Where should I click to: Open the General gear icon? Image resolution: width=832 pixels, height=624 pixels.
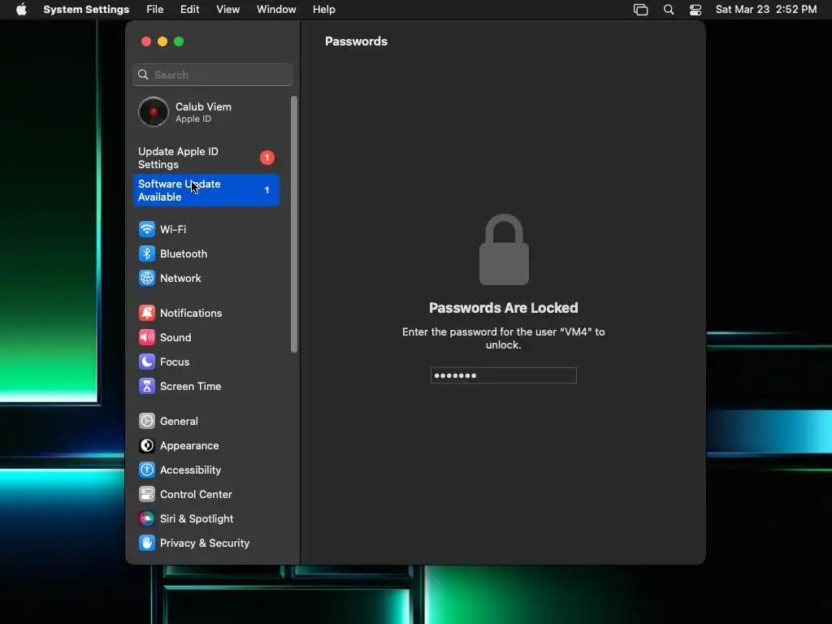147,422
